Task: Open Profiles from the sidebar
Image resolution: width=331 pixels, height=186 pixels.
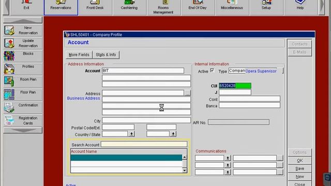Action: (x=23, y=69)
